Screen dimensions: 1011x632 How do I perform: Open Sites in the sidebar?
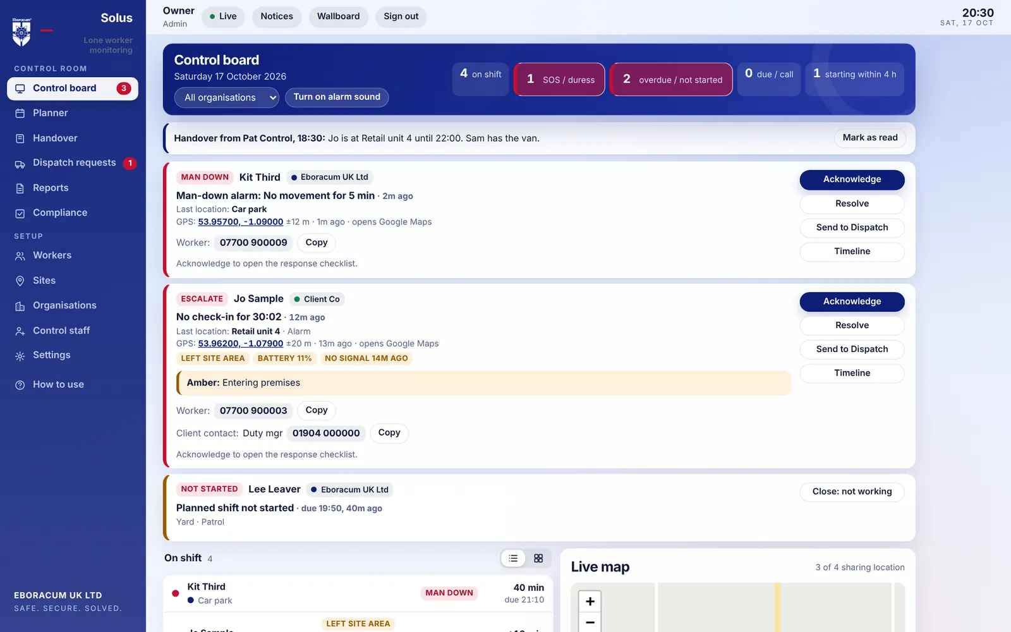pos(73,281)
